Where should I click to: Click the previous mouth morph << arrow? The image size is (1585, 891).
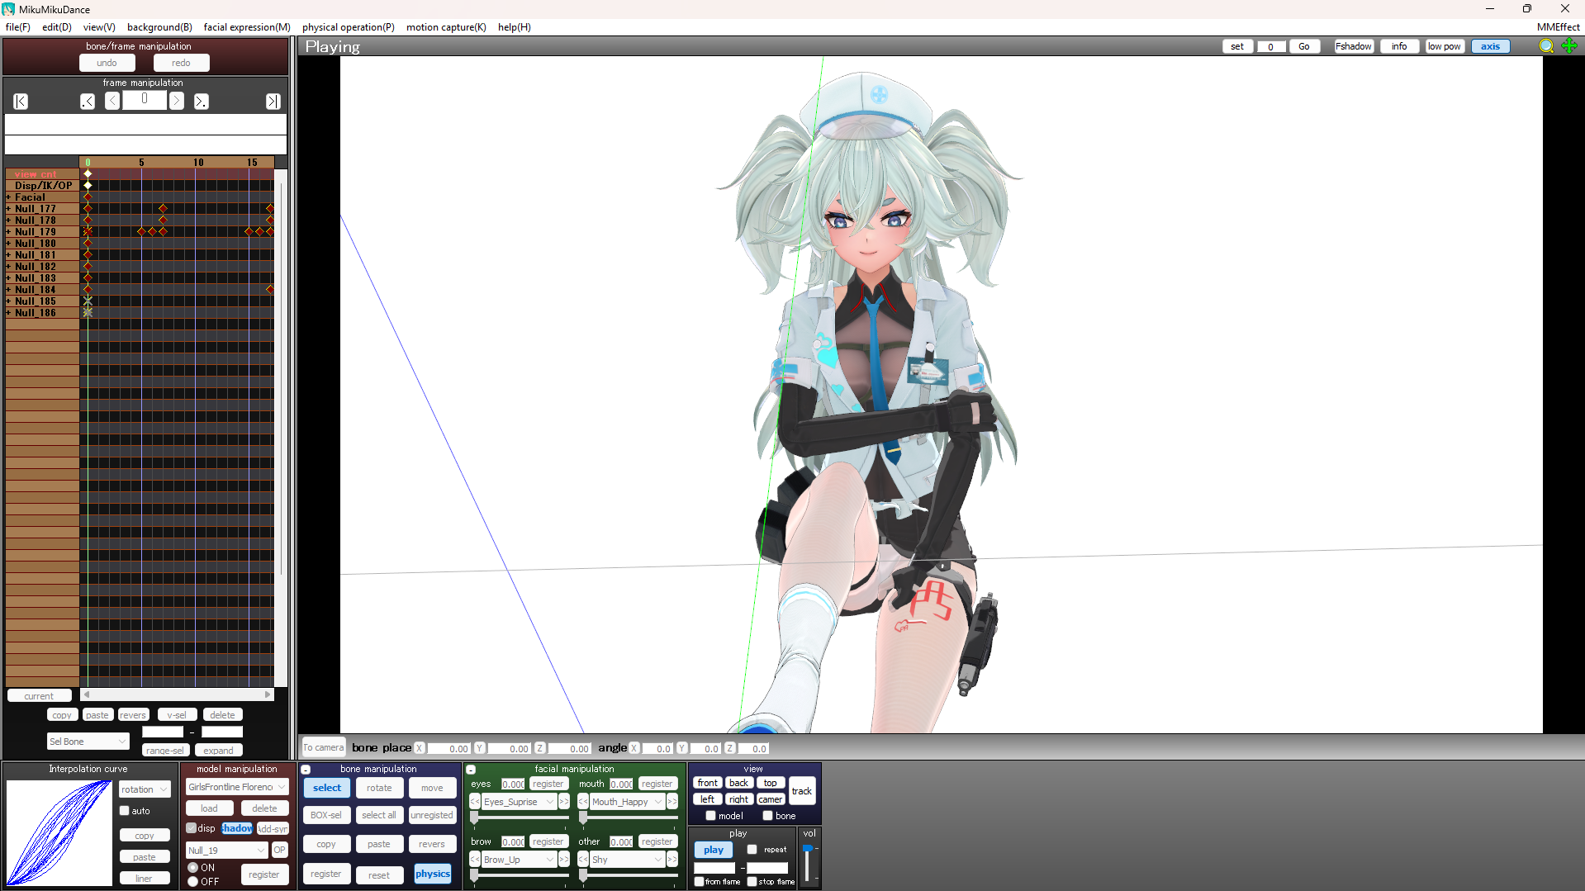click(x=583, y=802)
